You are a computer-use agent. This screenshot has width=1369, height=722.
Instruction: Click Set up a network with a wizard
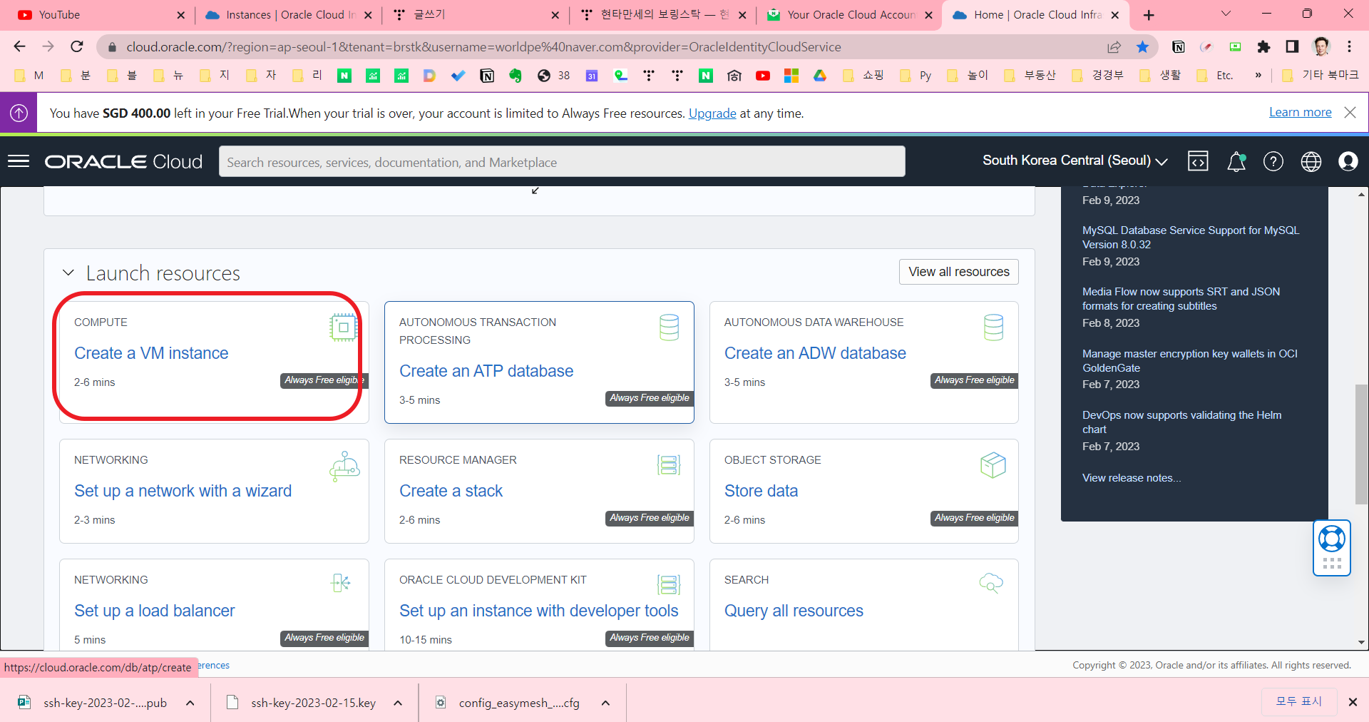pyautogui.click(x=183, y=491)
